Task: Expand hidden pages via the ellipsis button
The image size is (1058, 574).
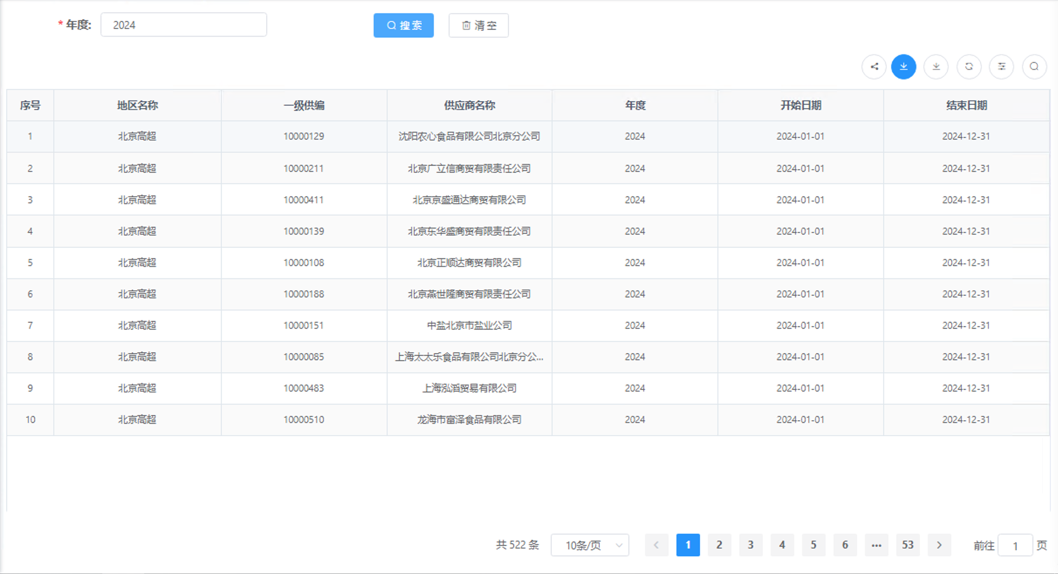Action: pyautogui.click(x=876, y=545)
